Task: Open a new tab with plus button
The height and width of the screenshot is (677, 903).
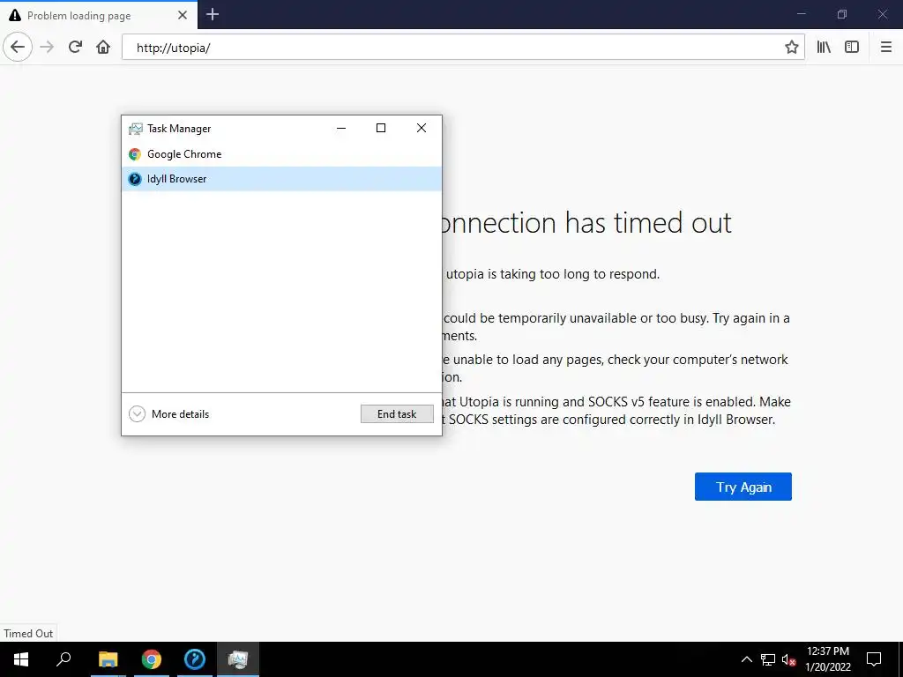Action: [213, 14]
